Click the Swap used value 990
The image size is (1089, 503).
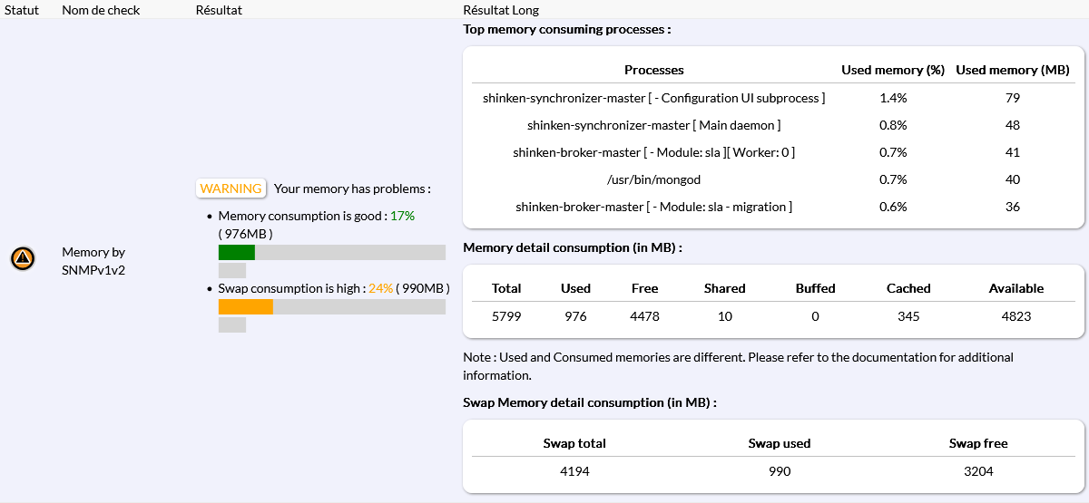tap(779, 471)
